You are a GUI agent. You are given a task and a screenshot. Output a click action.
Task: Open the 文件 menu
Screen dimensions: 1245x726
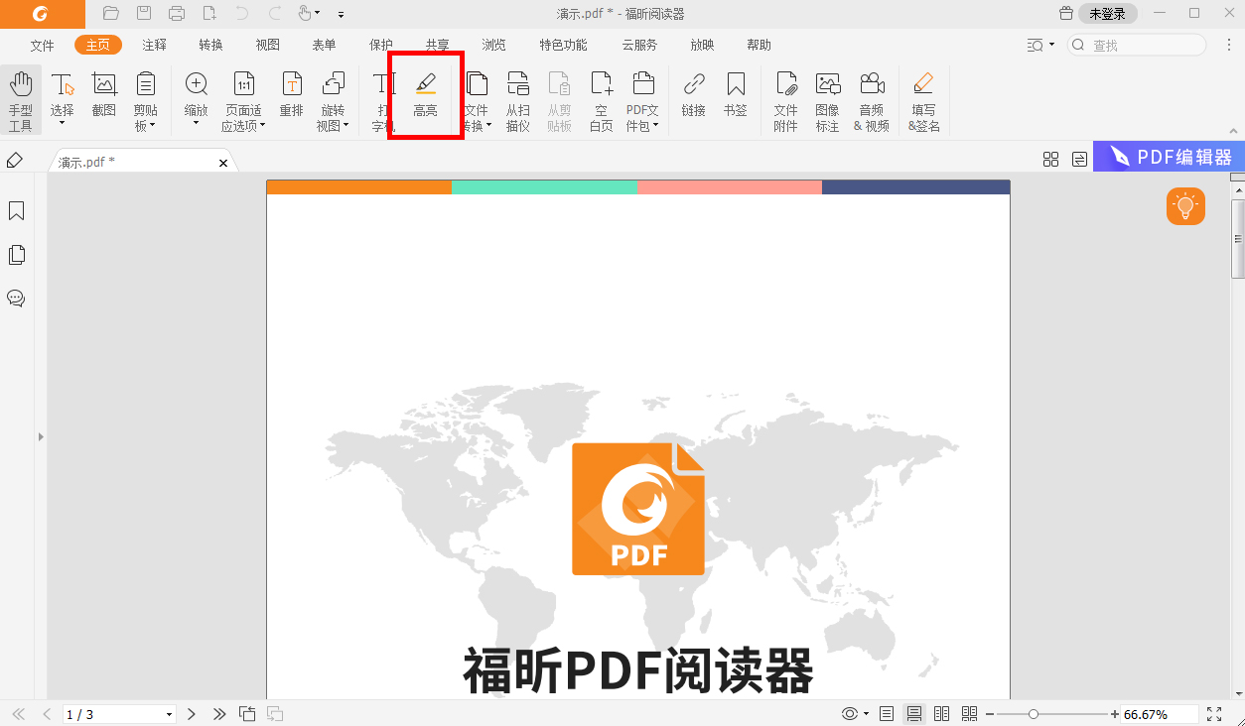tap(42, 45)
